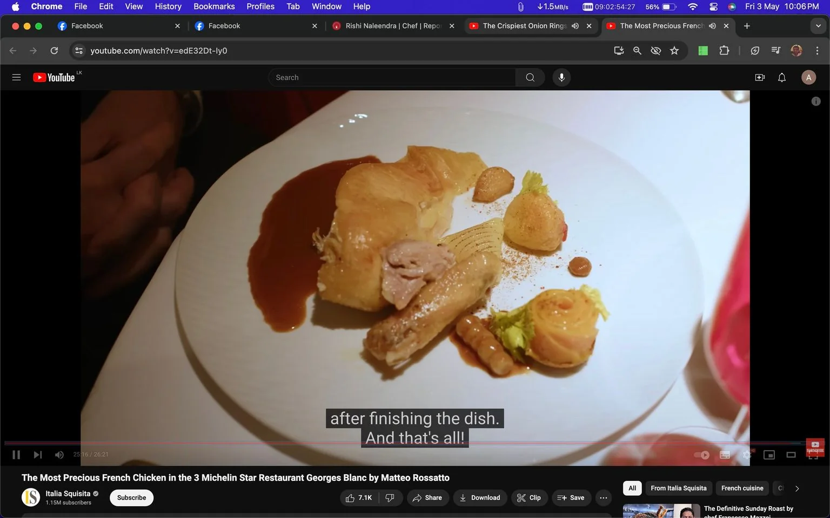This screenshot has width=830, height=518.
Task: Open media controls icon in toolbar
Action: coord(776,50)
